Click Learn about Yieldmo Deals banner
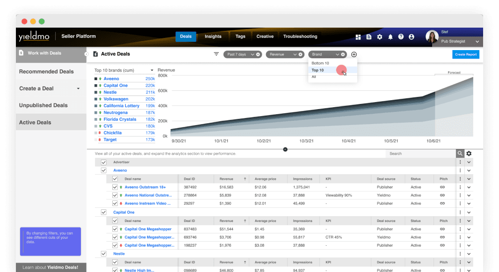Viewport: 499px width, 272px height. point(51,267)
